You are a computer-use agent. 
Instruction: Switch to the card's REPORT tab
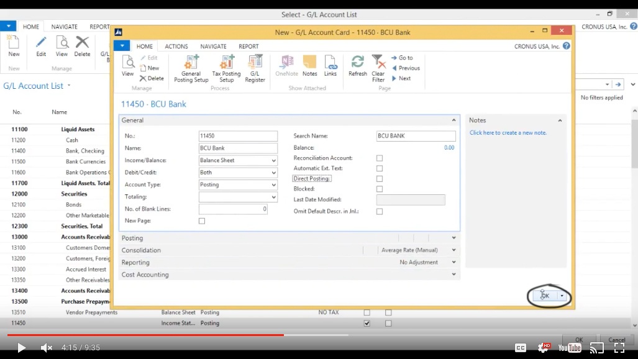pos(248,47)
